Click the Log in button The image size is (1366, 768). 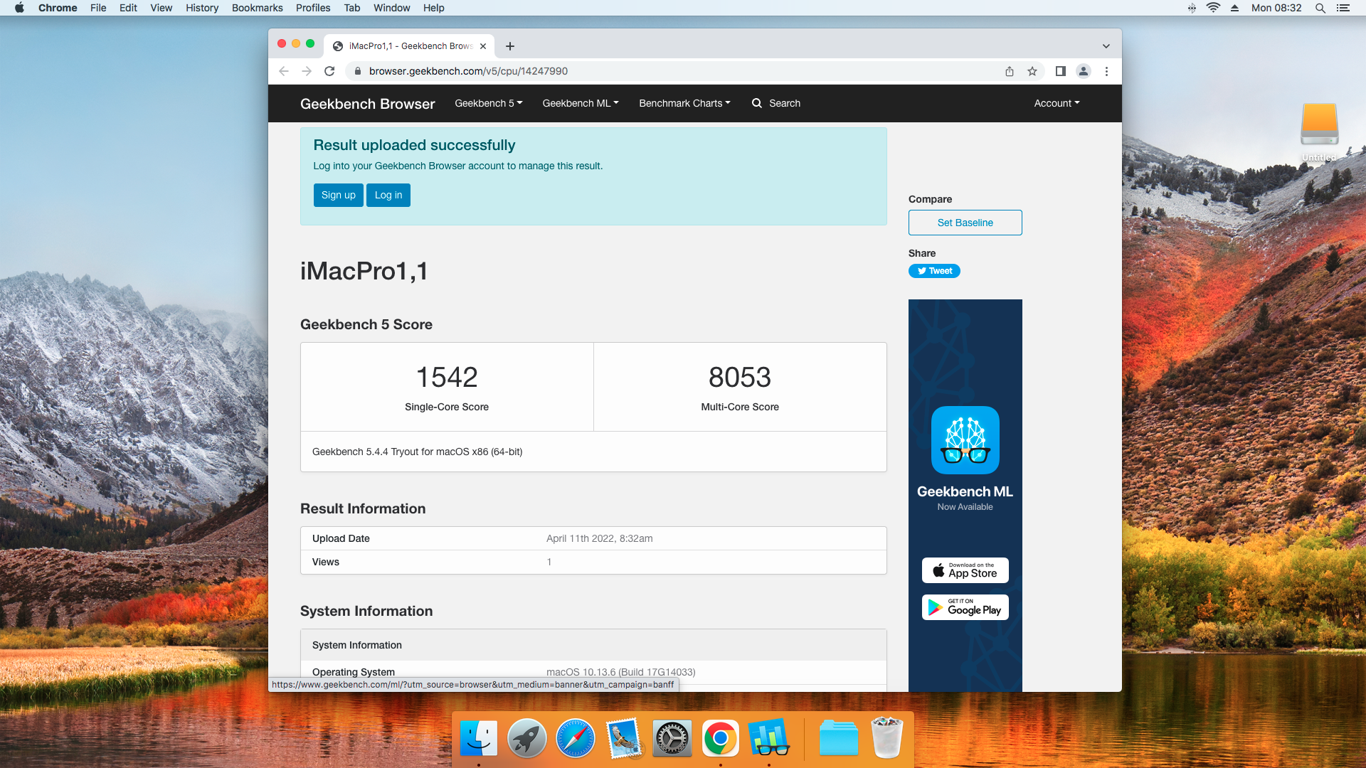click(x=388, y=195)
